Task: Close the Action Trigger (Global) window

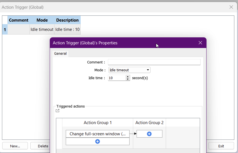Action: [x=231, y=7]
